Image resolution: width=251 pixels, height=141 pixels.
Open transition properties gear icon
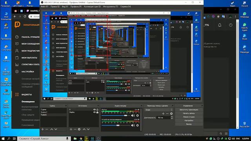coord(171,114)
